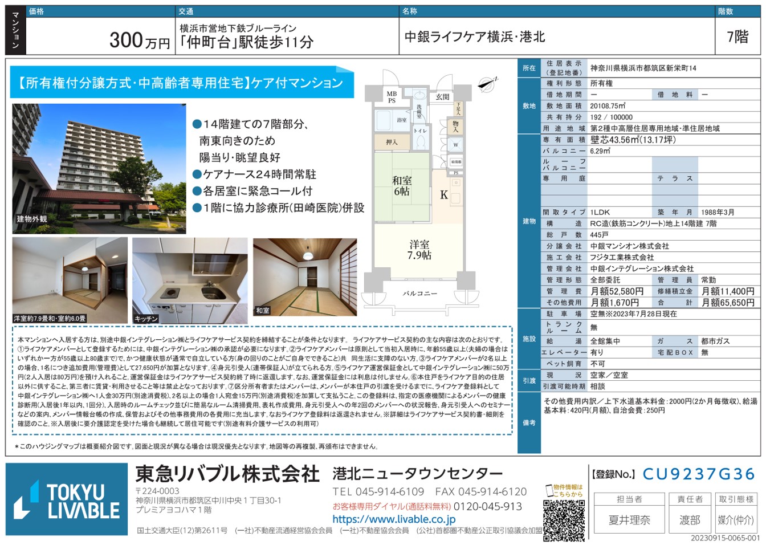Click the QR code image

click(x=564, y=520)
